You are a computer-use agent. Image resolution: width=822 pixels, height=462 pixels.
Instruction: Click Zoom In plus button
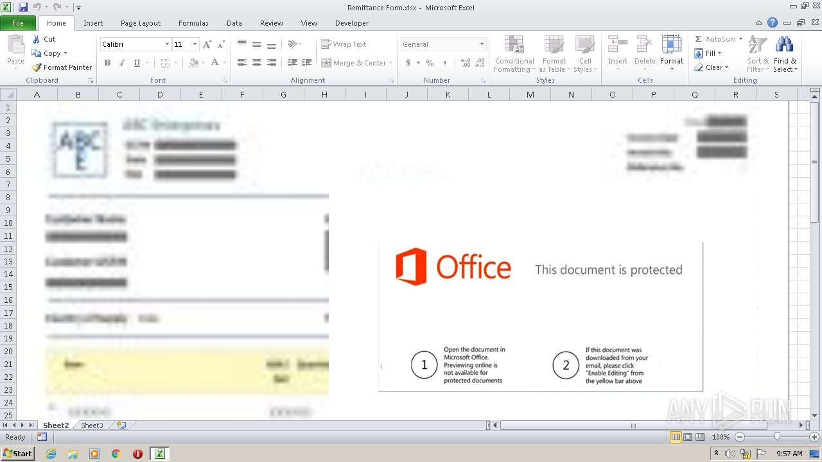[x=814, y=437]
